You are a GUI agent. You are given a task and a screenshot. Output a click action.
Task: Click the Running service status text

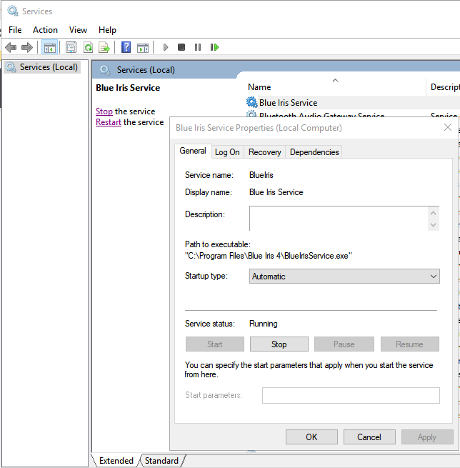[263, 324]
